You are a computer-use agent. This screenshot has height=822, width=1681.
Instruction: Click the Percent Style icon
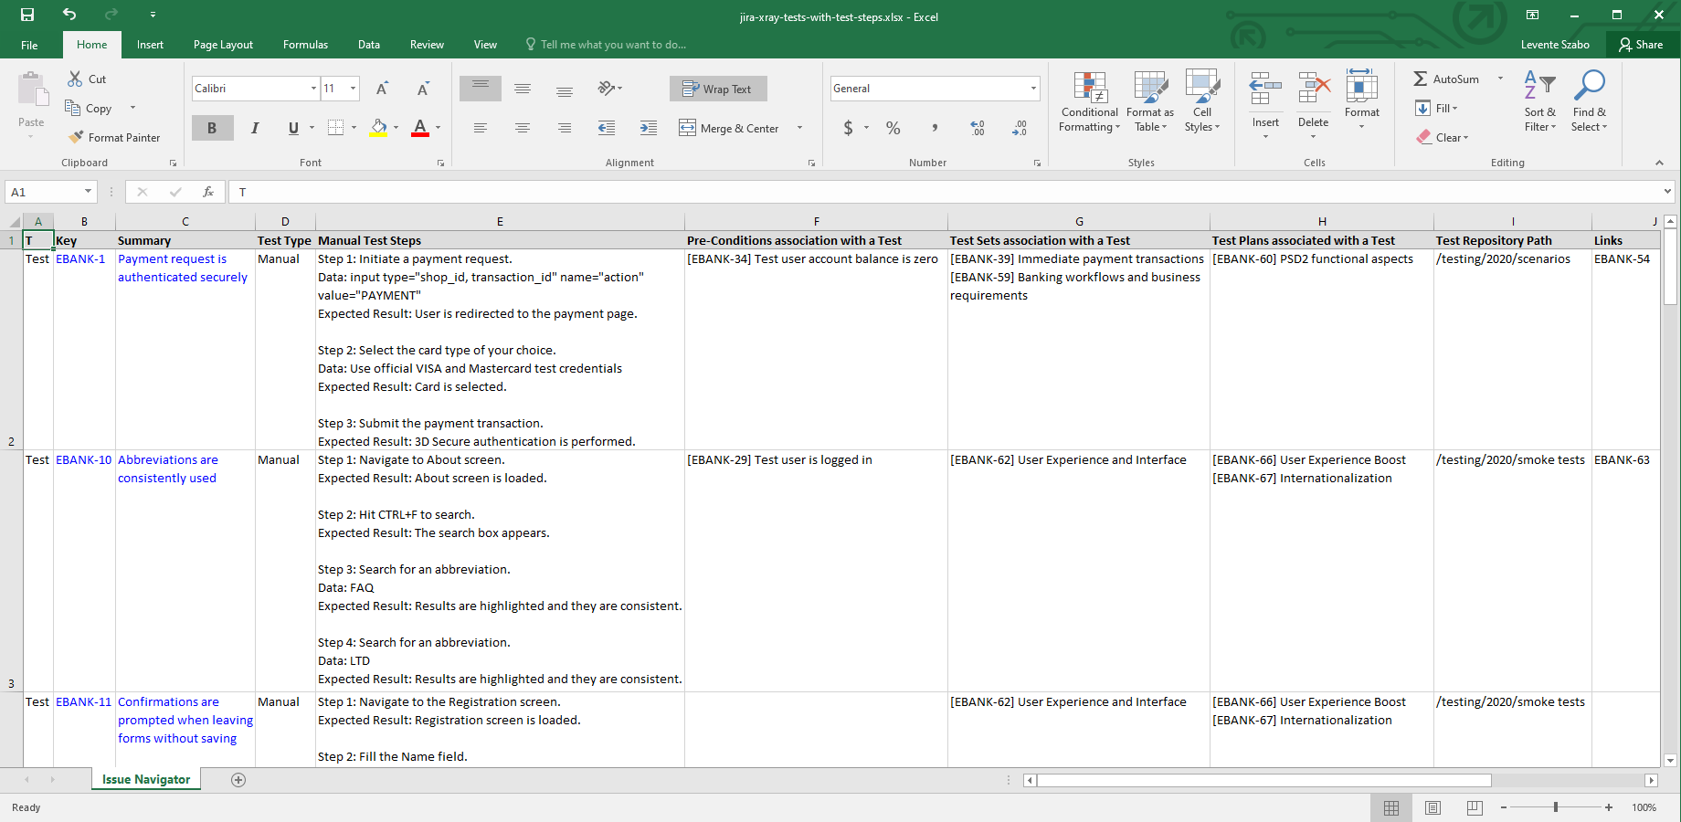(893, 129)
